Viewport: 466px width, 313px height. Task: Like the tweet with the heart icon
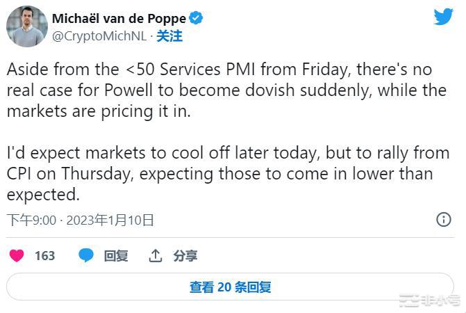[17, 256]
